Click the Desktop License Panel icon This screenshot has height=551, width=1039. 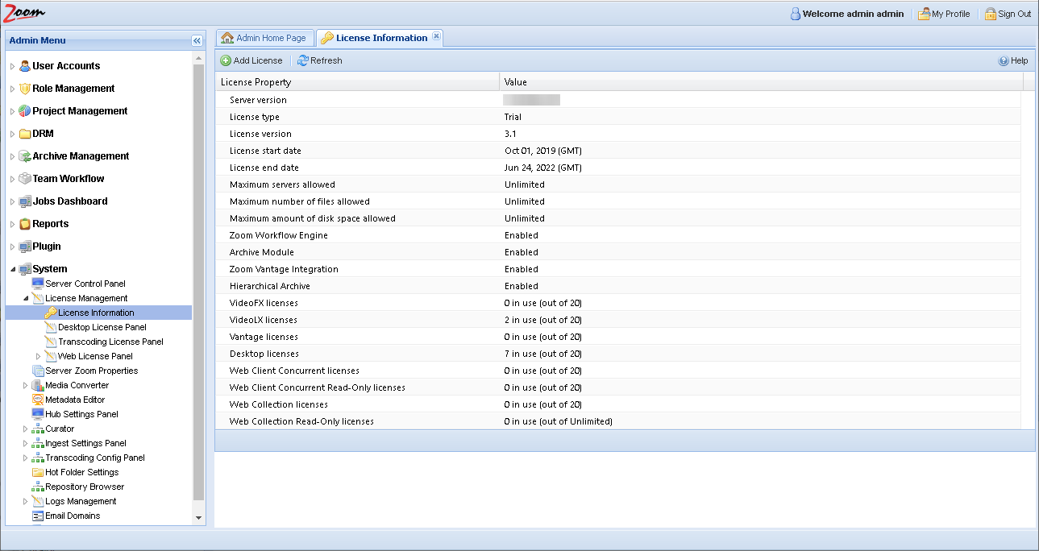click(x=51, y=327)
